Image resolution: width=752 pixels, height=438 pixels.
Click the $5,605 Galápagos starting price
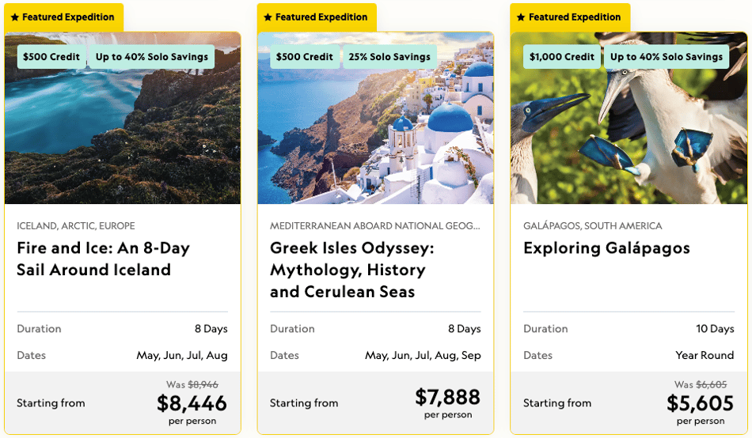[x=701, y=403]
